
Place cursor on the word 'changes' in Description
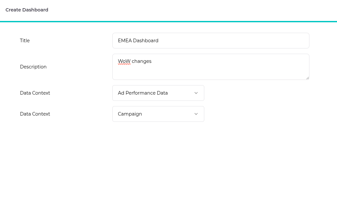point(142,61)
